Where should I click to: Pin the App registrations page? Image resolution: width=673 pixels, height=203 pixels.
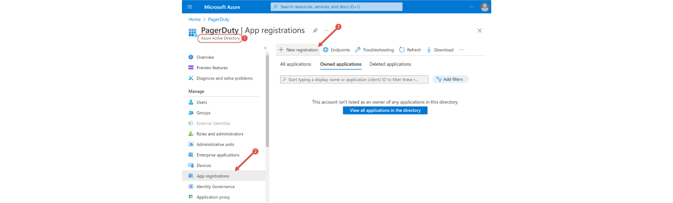point(315,30)
